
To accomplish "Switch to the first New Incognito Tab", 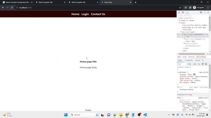I will pos(50,2).
